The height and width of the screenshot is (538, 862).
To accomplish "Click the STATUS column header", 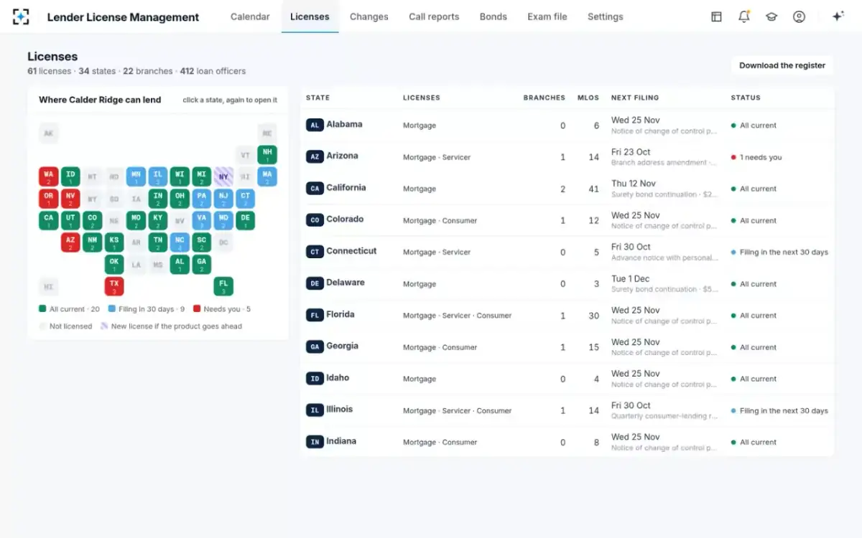I will click(x=746, y=98).
